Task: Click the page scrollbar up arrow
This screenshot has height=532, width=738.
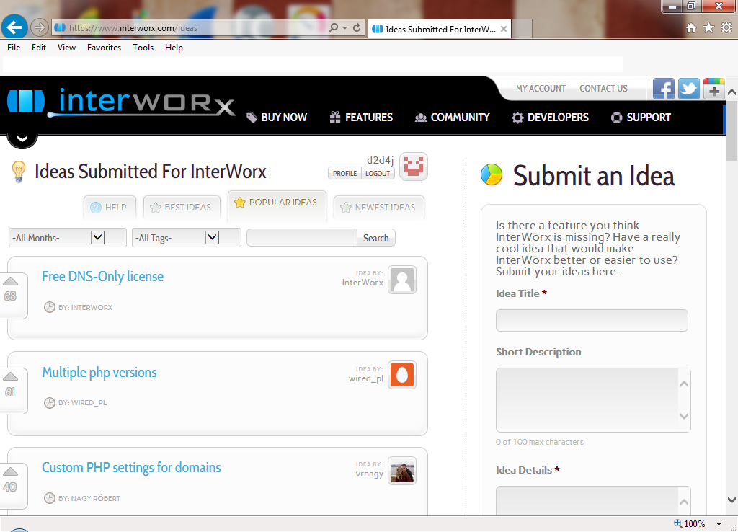Action: click(x=732, y=92)
